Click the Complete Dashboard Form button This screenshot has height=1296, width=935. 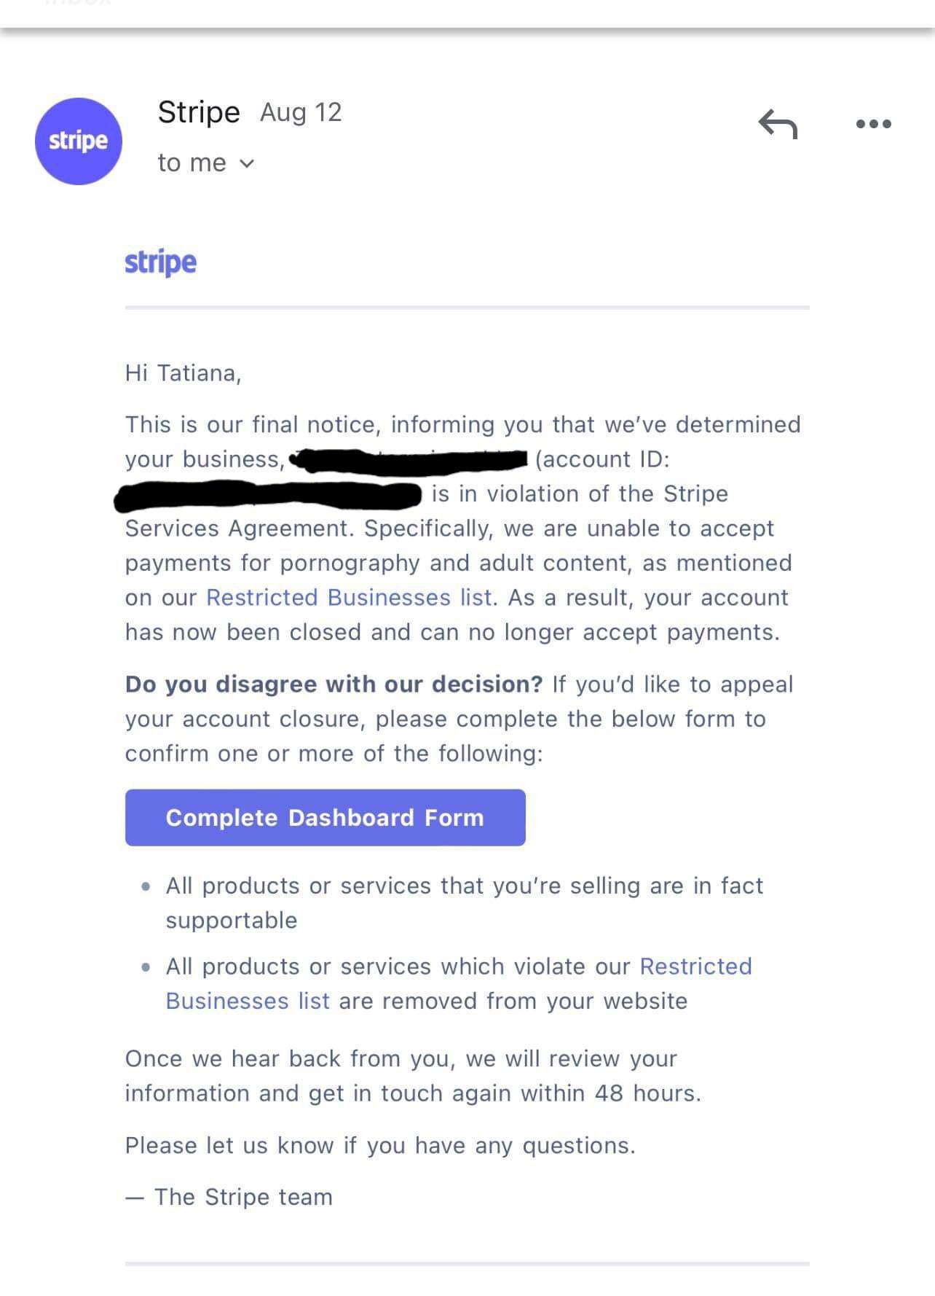325,817
